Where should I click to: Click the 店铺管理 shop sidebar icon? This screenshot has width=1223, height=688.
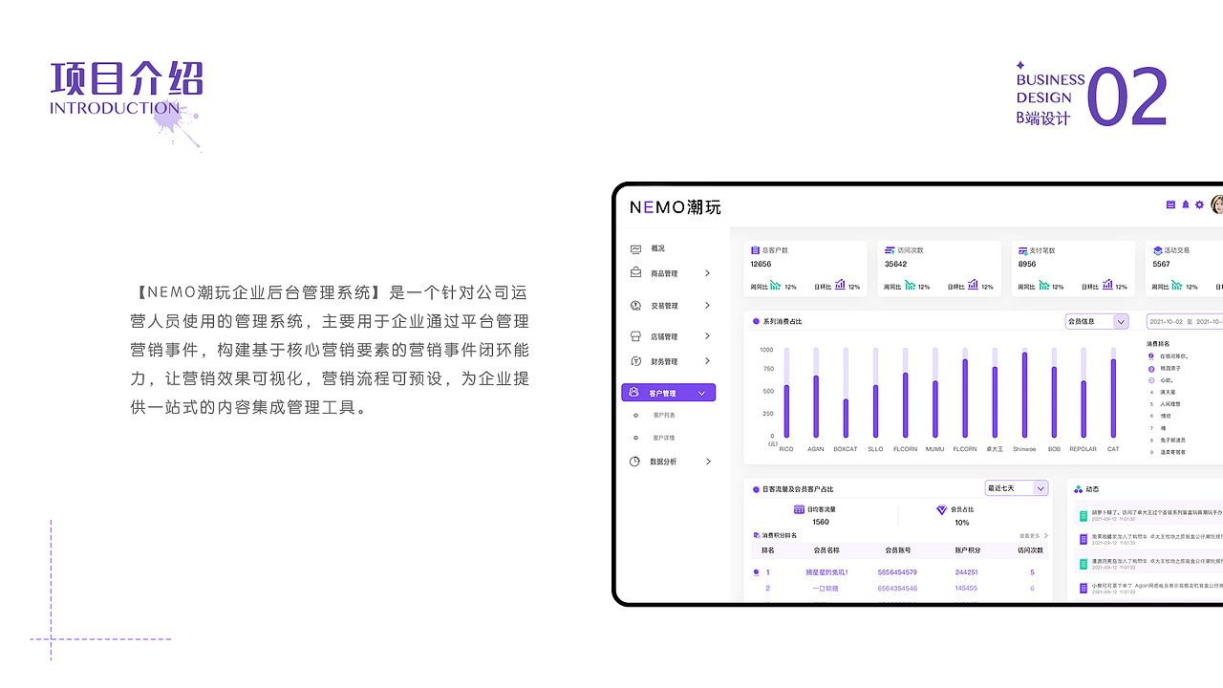click(635, 336)
